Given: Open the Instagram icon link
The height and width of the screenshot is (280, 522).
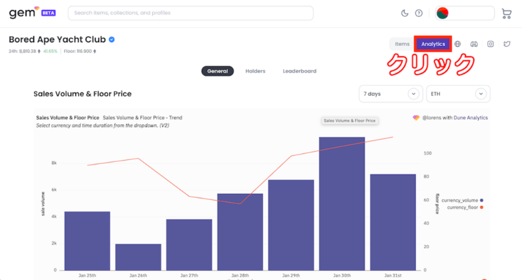Looking at the screenshot, I should pyautogui.click(x=490, y=44).
